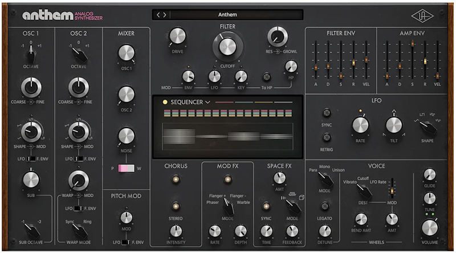Click the OSC 1 Octave switch
456x253 pixels.
pos(31,54)
